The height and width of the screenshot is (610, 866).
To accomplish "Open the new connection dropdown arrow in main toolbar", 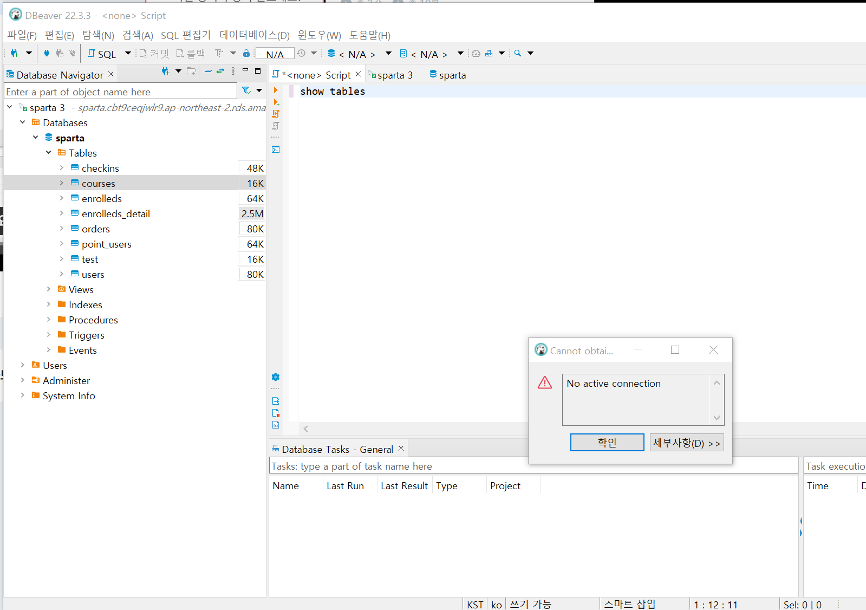I will point(29,53).
